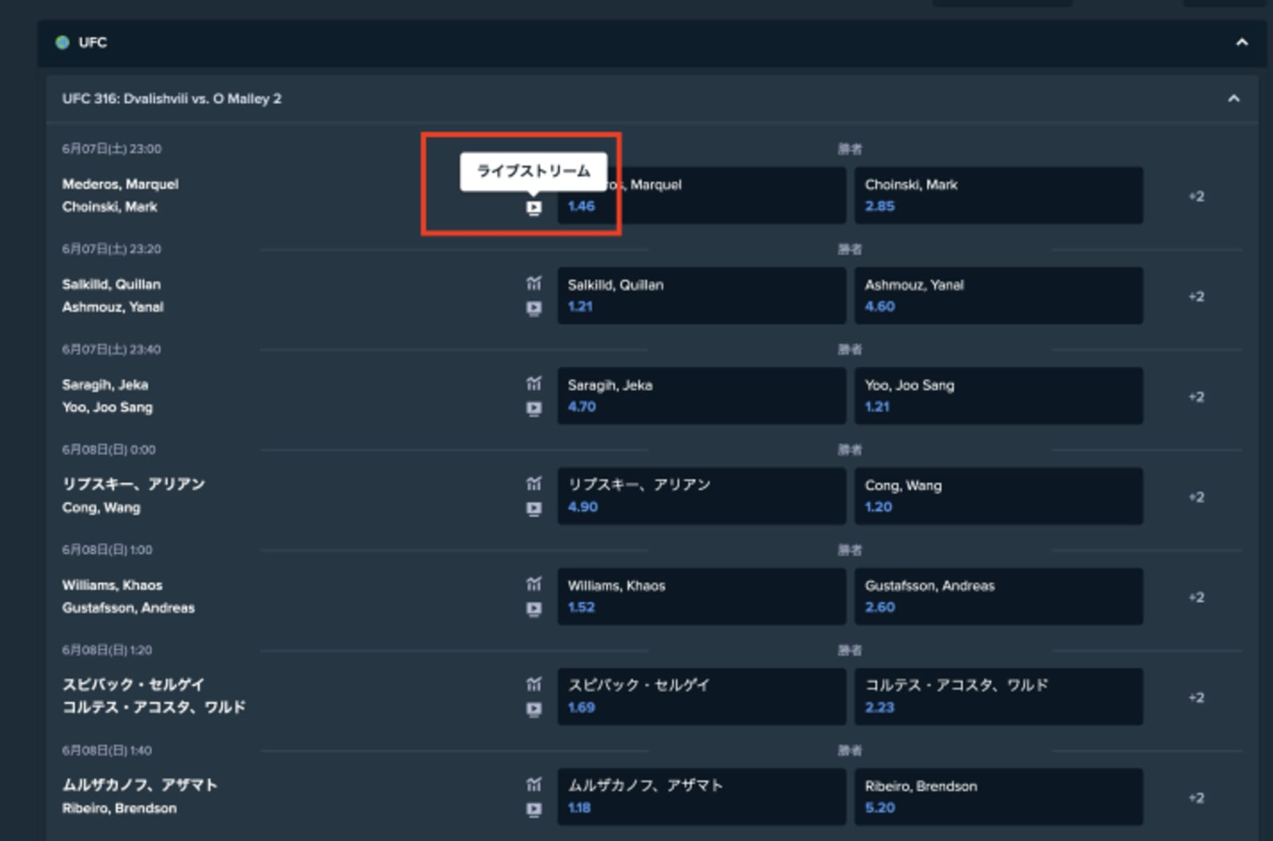Click the UFC section title

(x=93, y=42)
